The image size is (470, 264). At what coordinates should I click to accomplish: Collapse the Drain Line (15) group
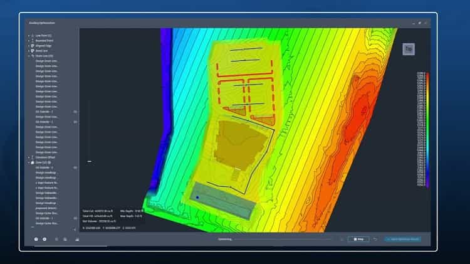[29, 56]
